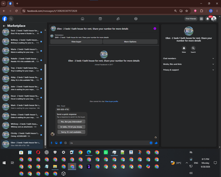Viewport: 221px width, 177px height.
Task: Open a new browser tab with plus
Action: [x=17, y=4]
